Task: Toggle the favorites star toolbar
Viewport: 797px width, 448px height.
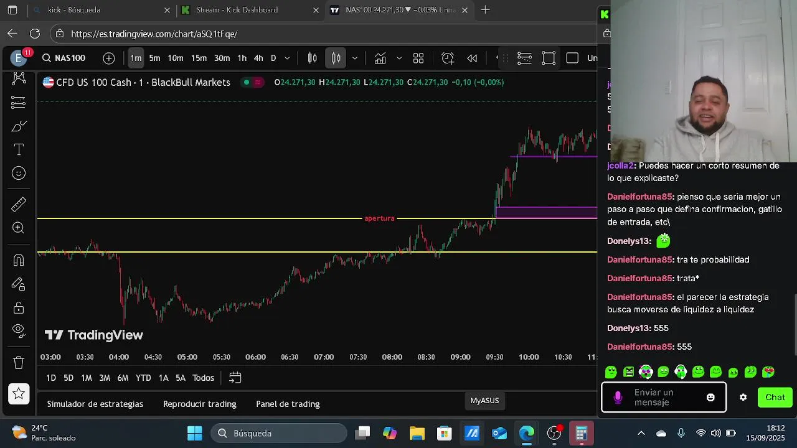Action: (19, 393)
